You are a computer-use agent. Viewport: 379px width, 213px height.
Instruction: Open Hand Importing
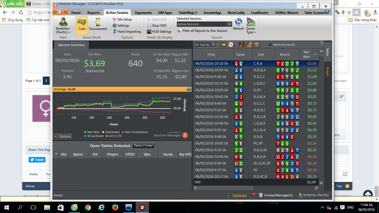pos(127,32)
